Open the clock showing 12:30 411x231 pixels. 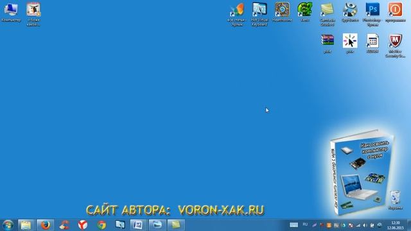pyautogui.click(x=396, y=225)
